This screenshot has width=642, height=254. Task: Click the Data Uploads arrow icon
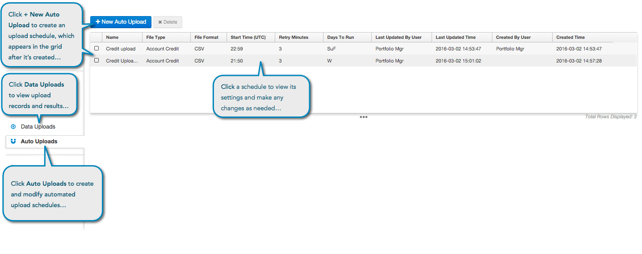[13, 127]
